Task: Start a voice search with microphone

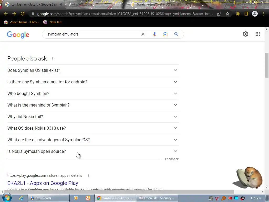Action: (x=154, y=34)
